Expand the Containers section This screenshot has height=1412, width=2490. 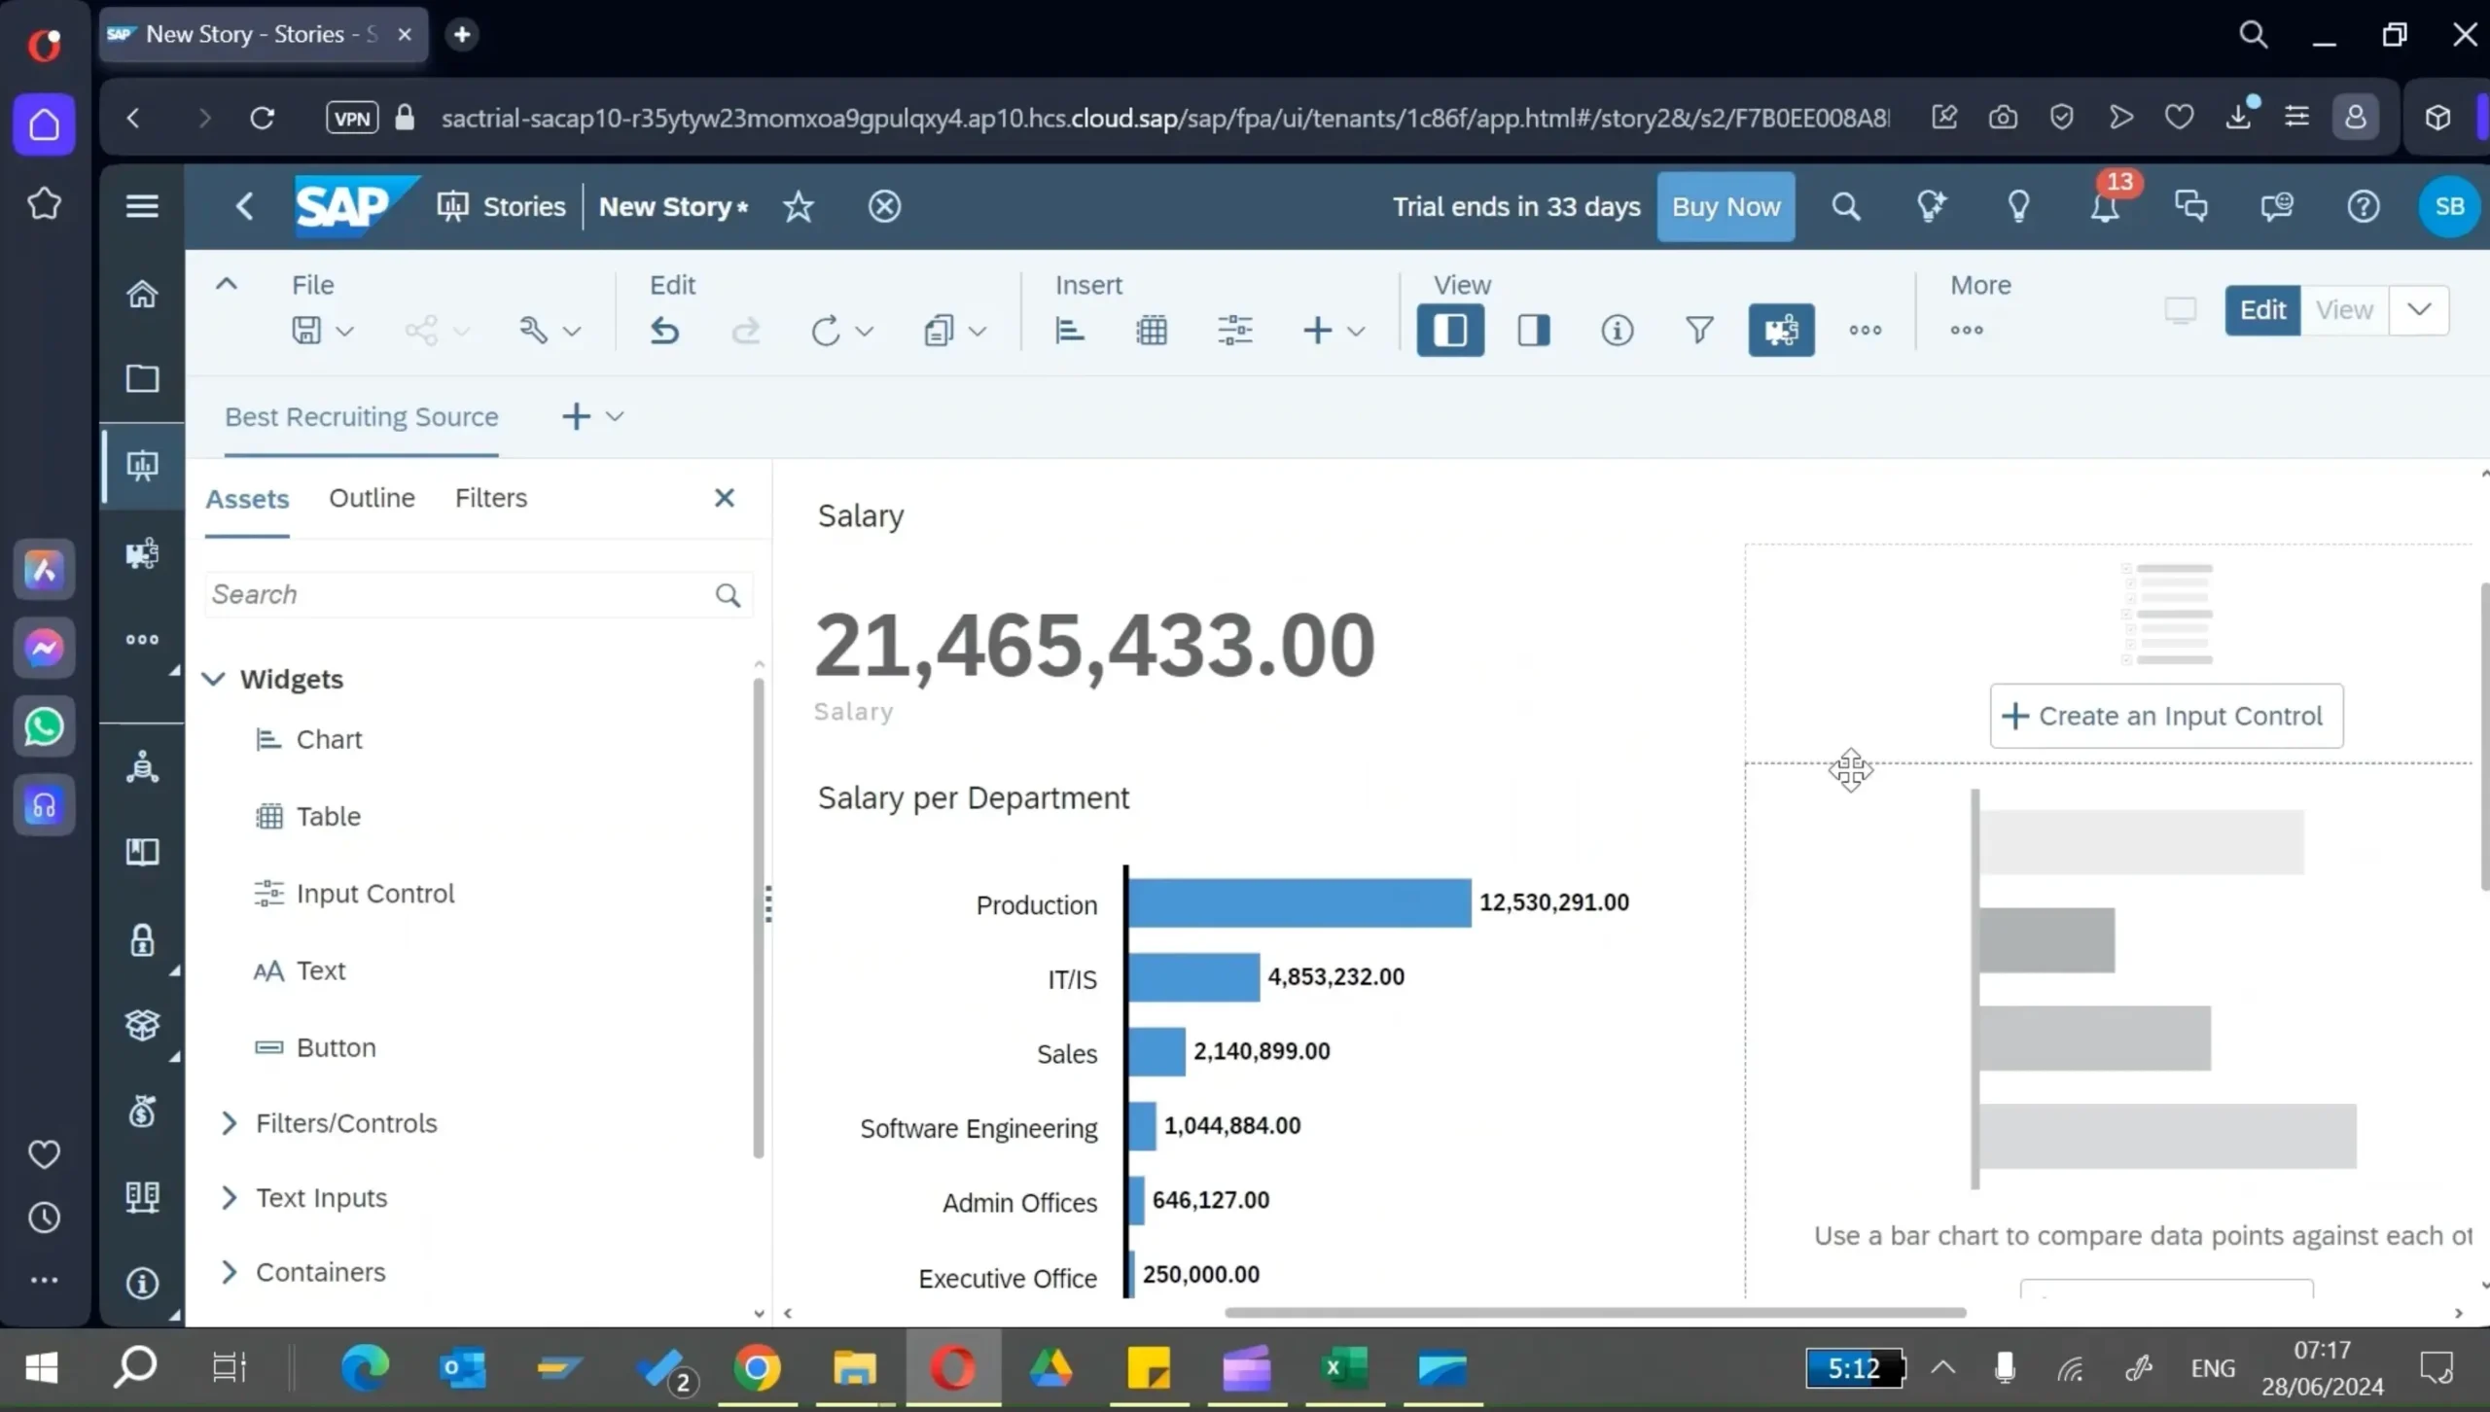[229, 1272]
